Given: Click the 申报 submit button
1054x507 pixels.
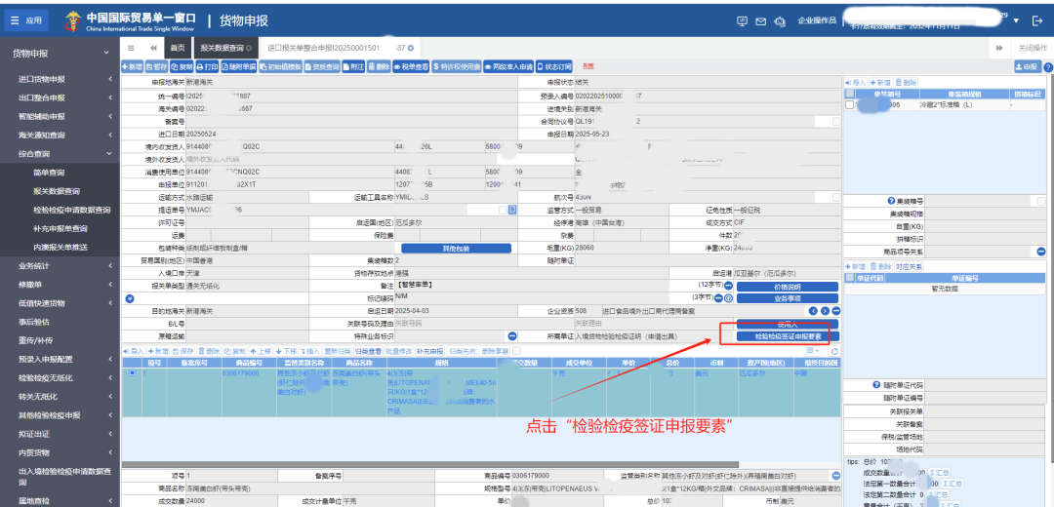Looking at the screenshot, I should 1026,67.
